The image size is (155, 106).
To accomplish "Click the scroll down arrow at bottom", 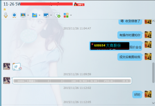I will [x=153, y=103].
